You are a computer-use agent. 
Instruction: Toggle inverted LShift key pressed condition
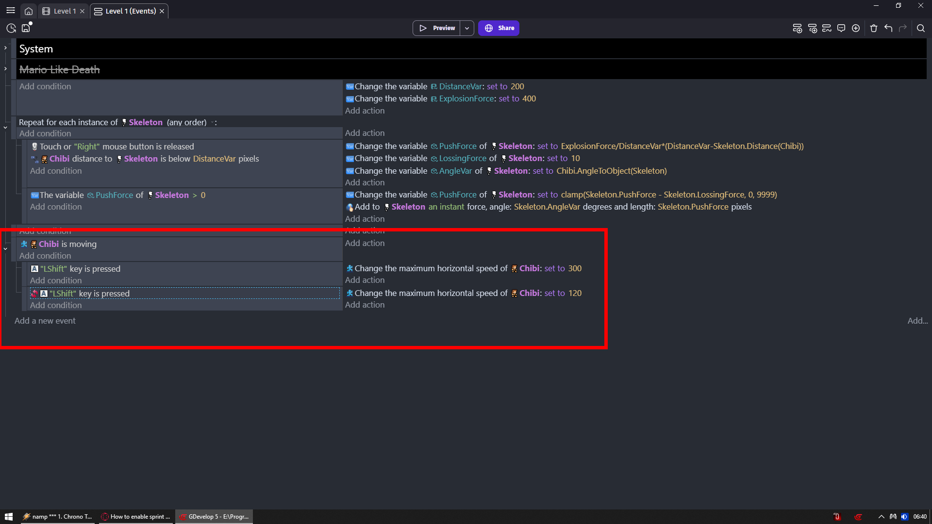click(89, 294)
